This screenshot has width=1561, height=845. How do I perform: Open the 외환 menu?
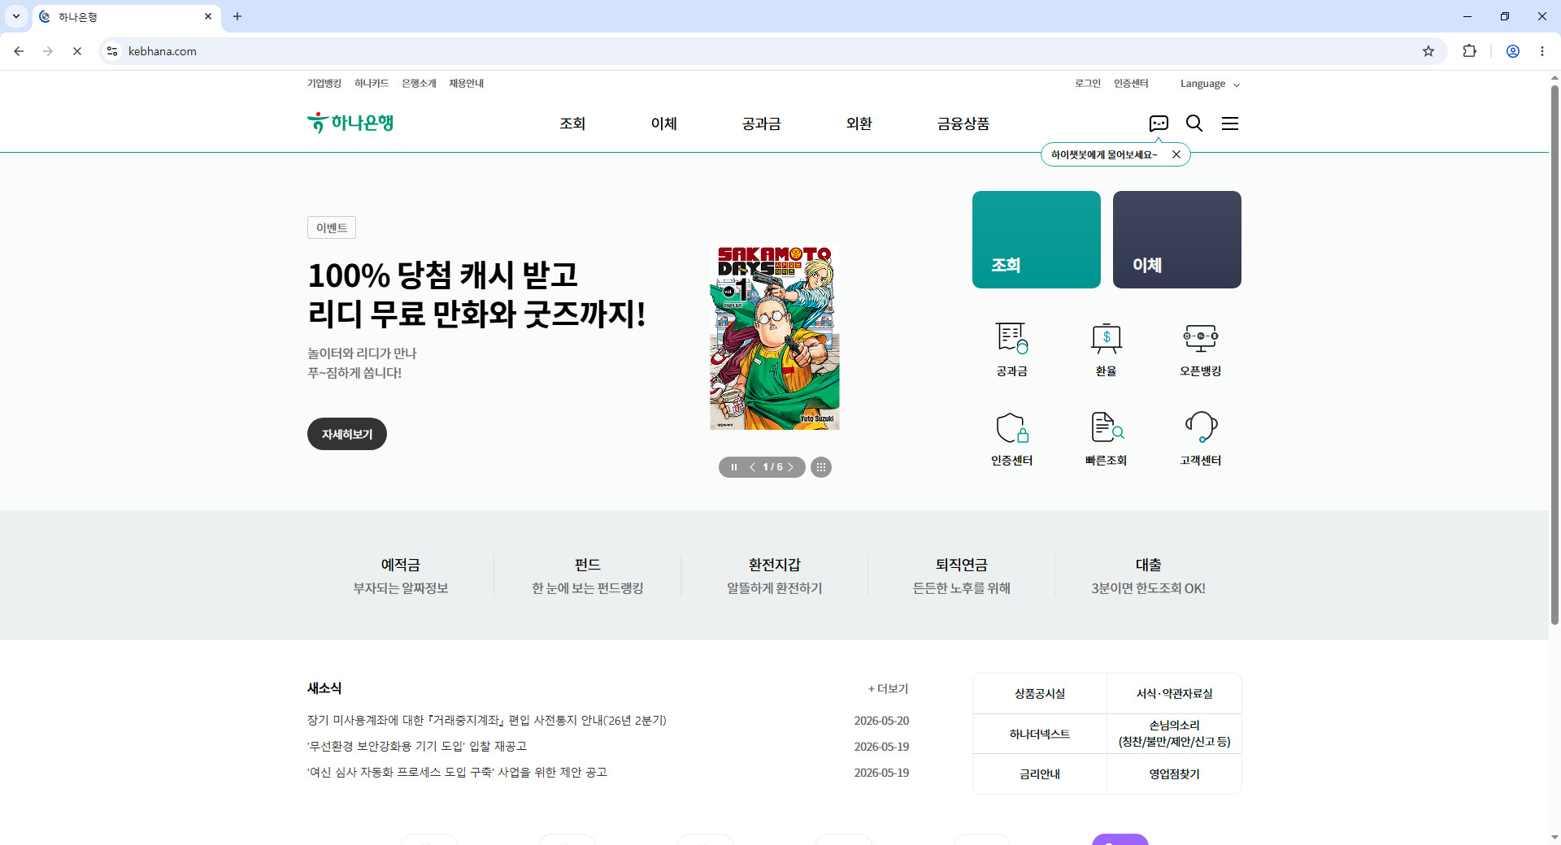(x=859, y=123)
